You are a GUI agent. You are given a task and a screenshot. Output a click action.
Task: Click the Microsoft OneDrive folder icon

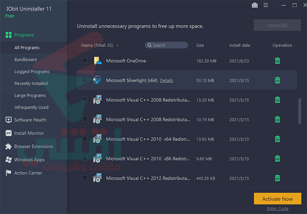click(x=97, y=61)
